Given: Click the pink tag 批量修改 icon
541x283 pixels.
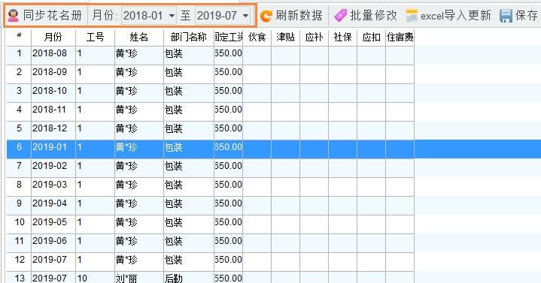Looking at the screenshot, I should click(x=341, y=16).
